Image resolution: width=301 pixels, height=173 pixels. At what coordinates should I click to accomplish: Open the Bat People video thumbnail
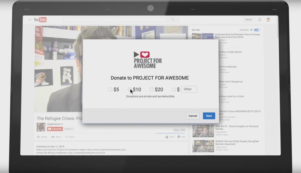[203, 146]
